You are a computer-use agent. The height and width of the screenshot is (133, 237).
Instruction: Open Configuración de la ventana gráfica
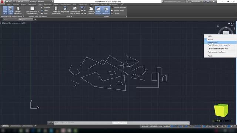coord(32,10)
